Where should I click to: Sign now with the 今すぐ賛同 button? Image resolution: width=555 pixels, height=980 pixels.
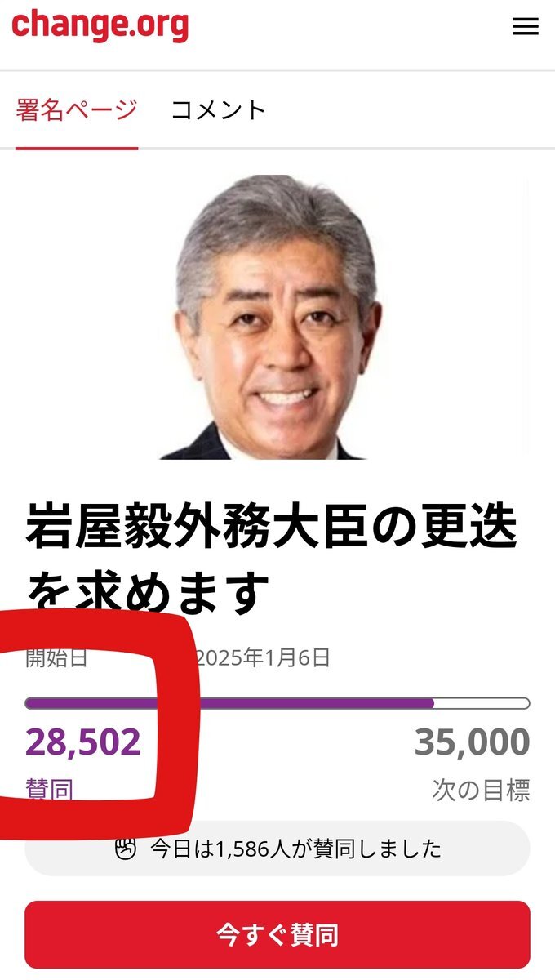coord(277,934)
